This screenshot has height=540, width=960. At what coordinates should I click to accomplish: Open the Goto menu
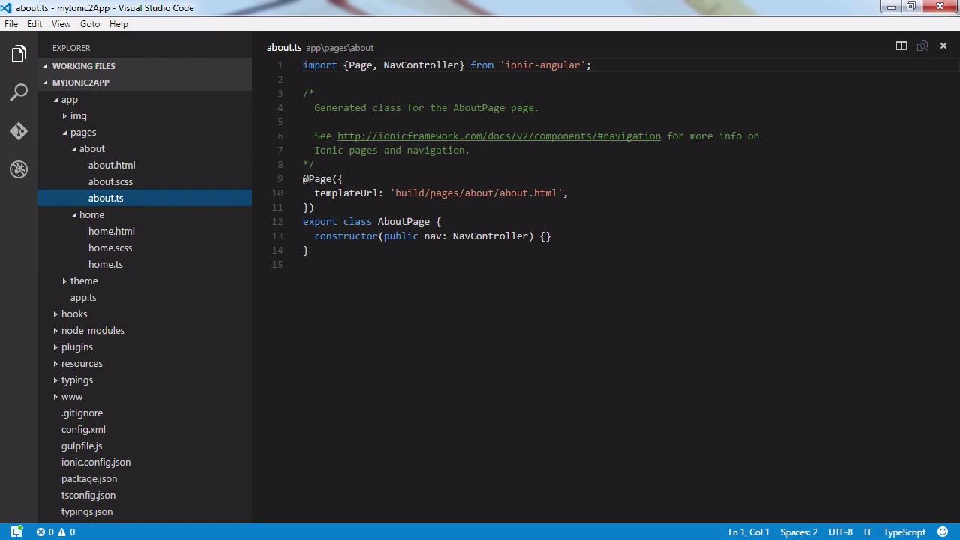[90, 24]
